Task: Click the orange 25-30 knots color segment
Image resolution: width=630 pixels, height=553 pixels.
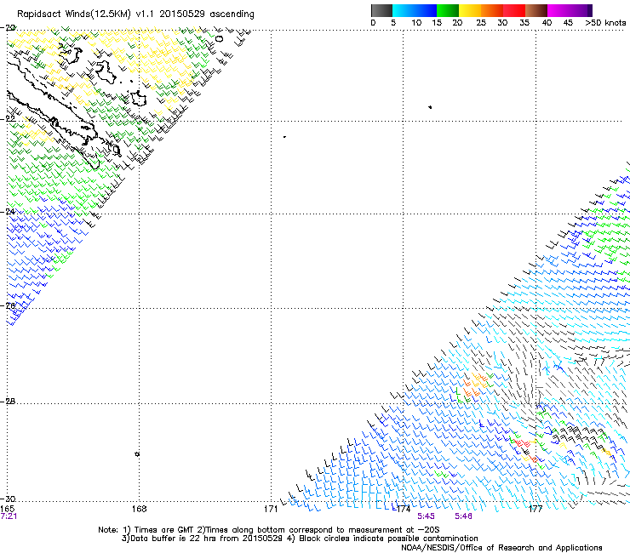Action: (x=492, y=10)
